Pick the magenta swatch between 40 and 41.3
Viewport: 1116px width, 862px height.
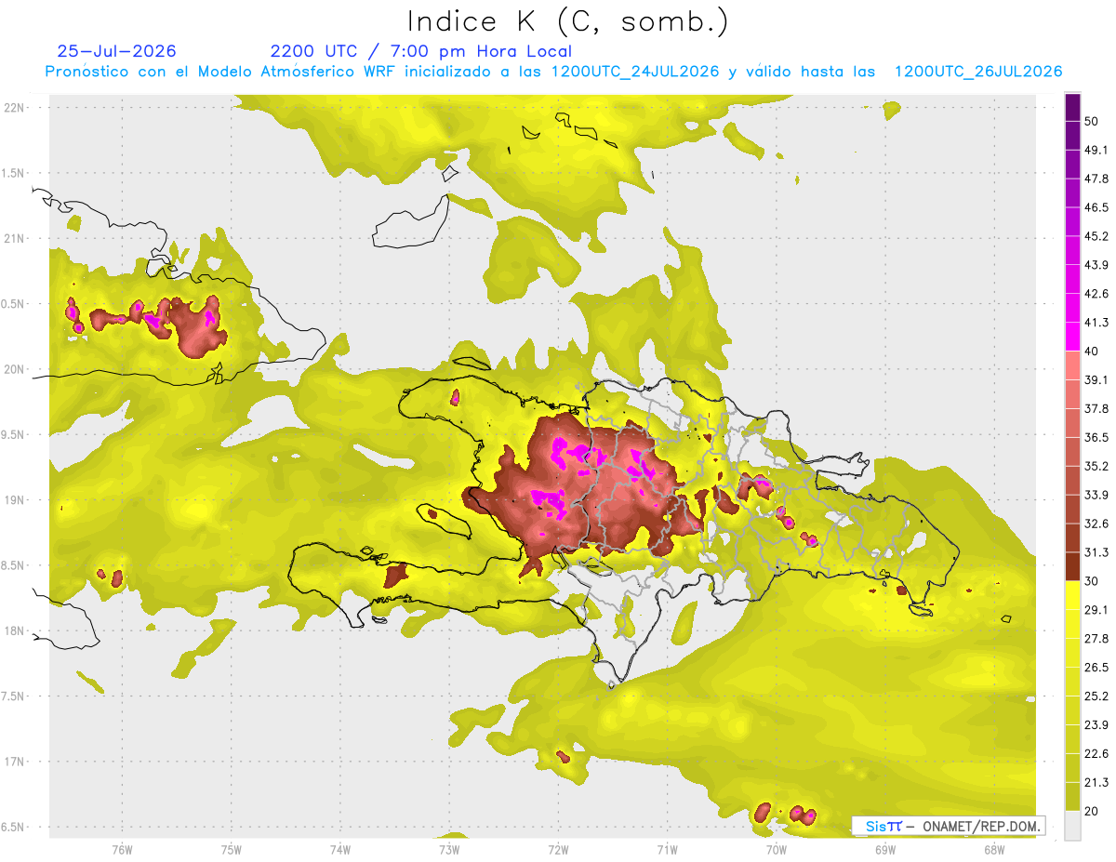click(x=1072, y=337)
